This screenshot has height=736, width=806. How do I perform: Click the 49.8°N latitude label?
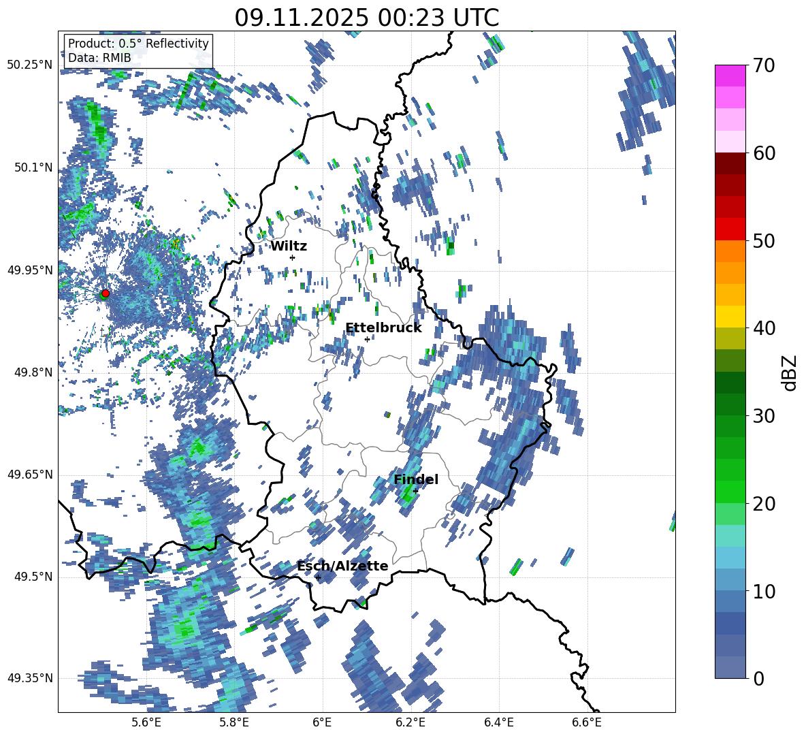(x=33, y=372)
